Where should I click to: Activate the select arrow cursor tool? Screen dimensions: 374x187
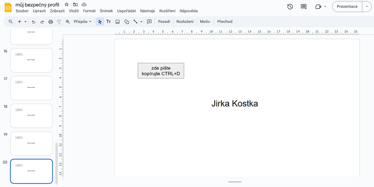point(100,22)
